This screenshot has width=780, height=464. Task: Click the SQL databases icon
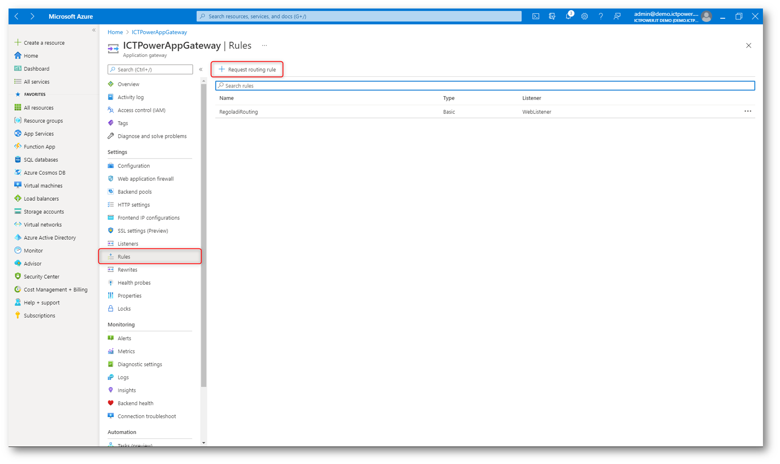pyautogui.click(x=17, y=159)
